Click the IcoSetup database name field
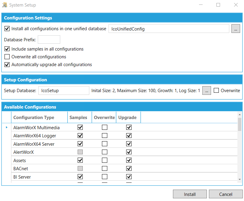The image size is (244, 201). tap(64, 90)
